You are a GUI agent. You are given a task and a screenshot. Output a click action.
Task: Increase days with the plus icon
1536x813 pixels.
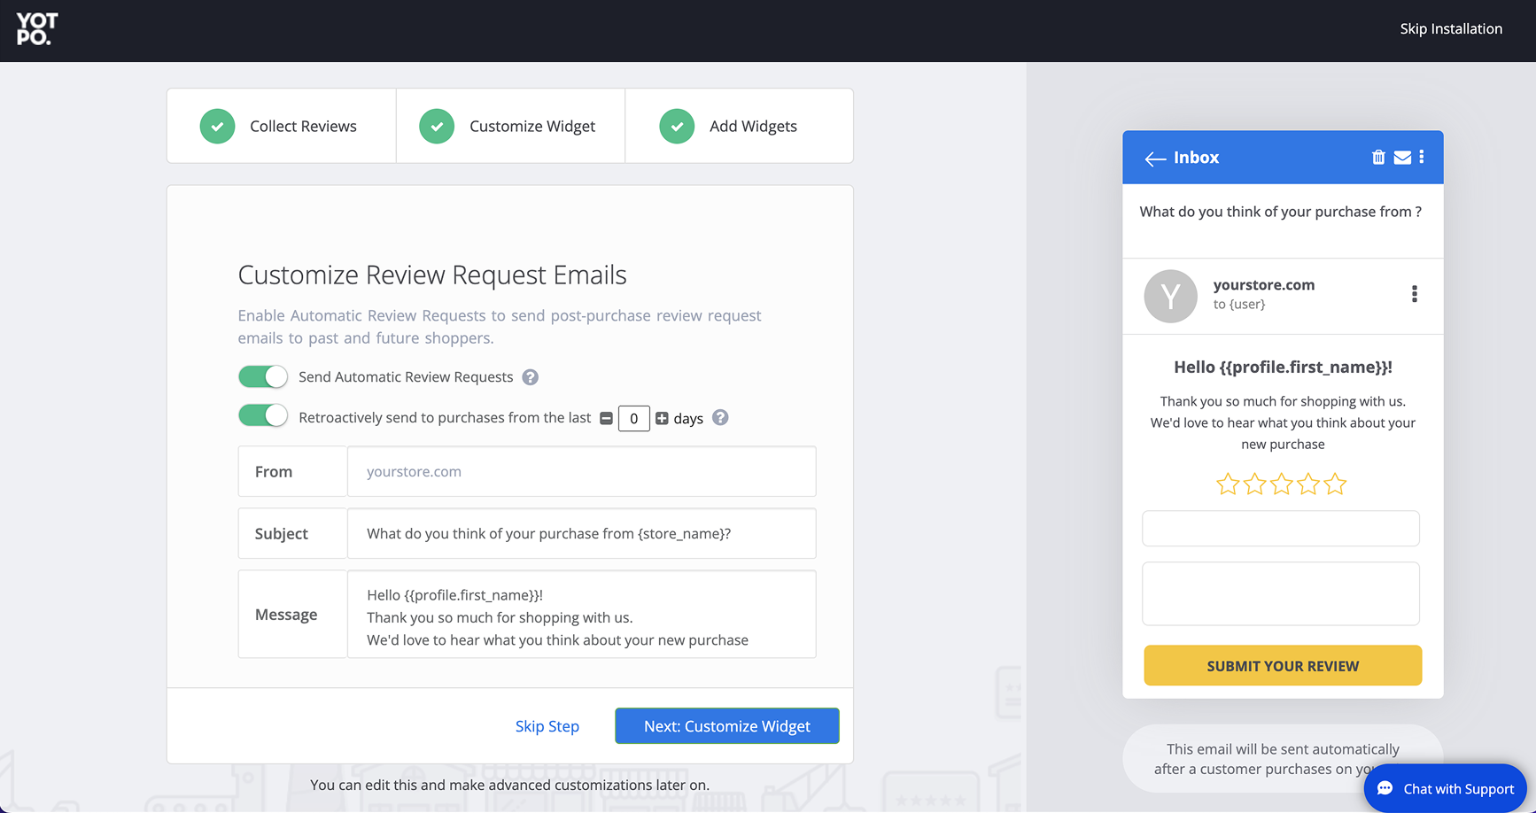[662, 418]
